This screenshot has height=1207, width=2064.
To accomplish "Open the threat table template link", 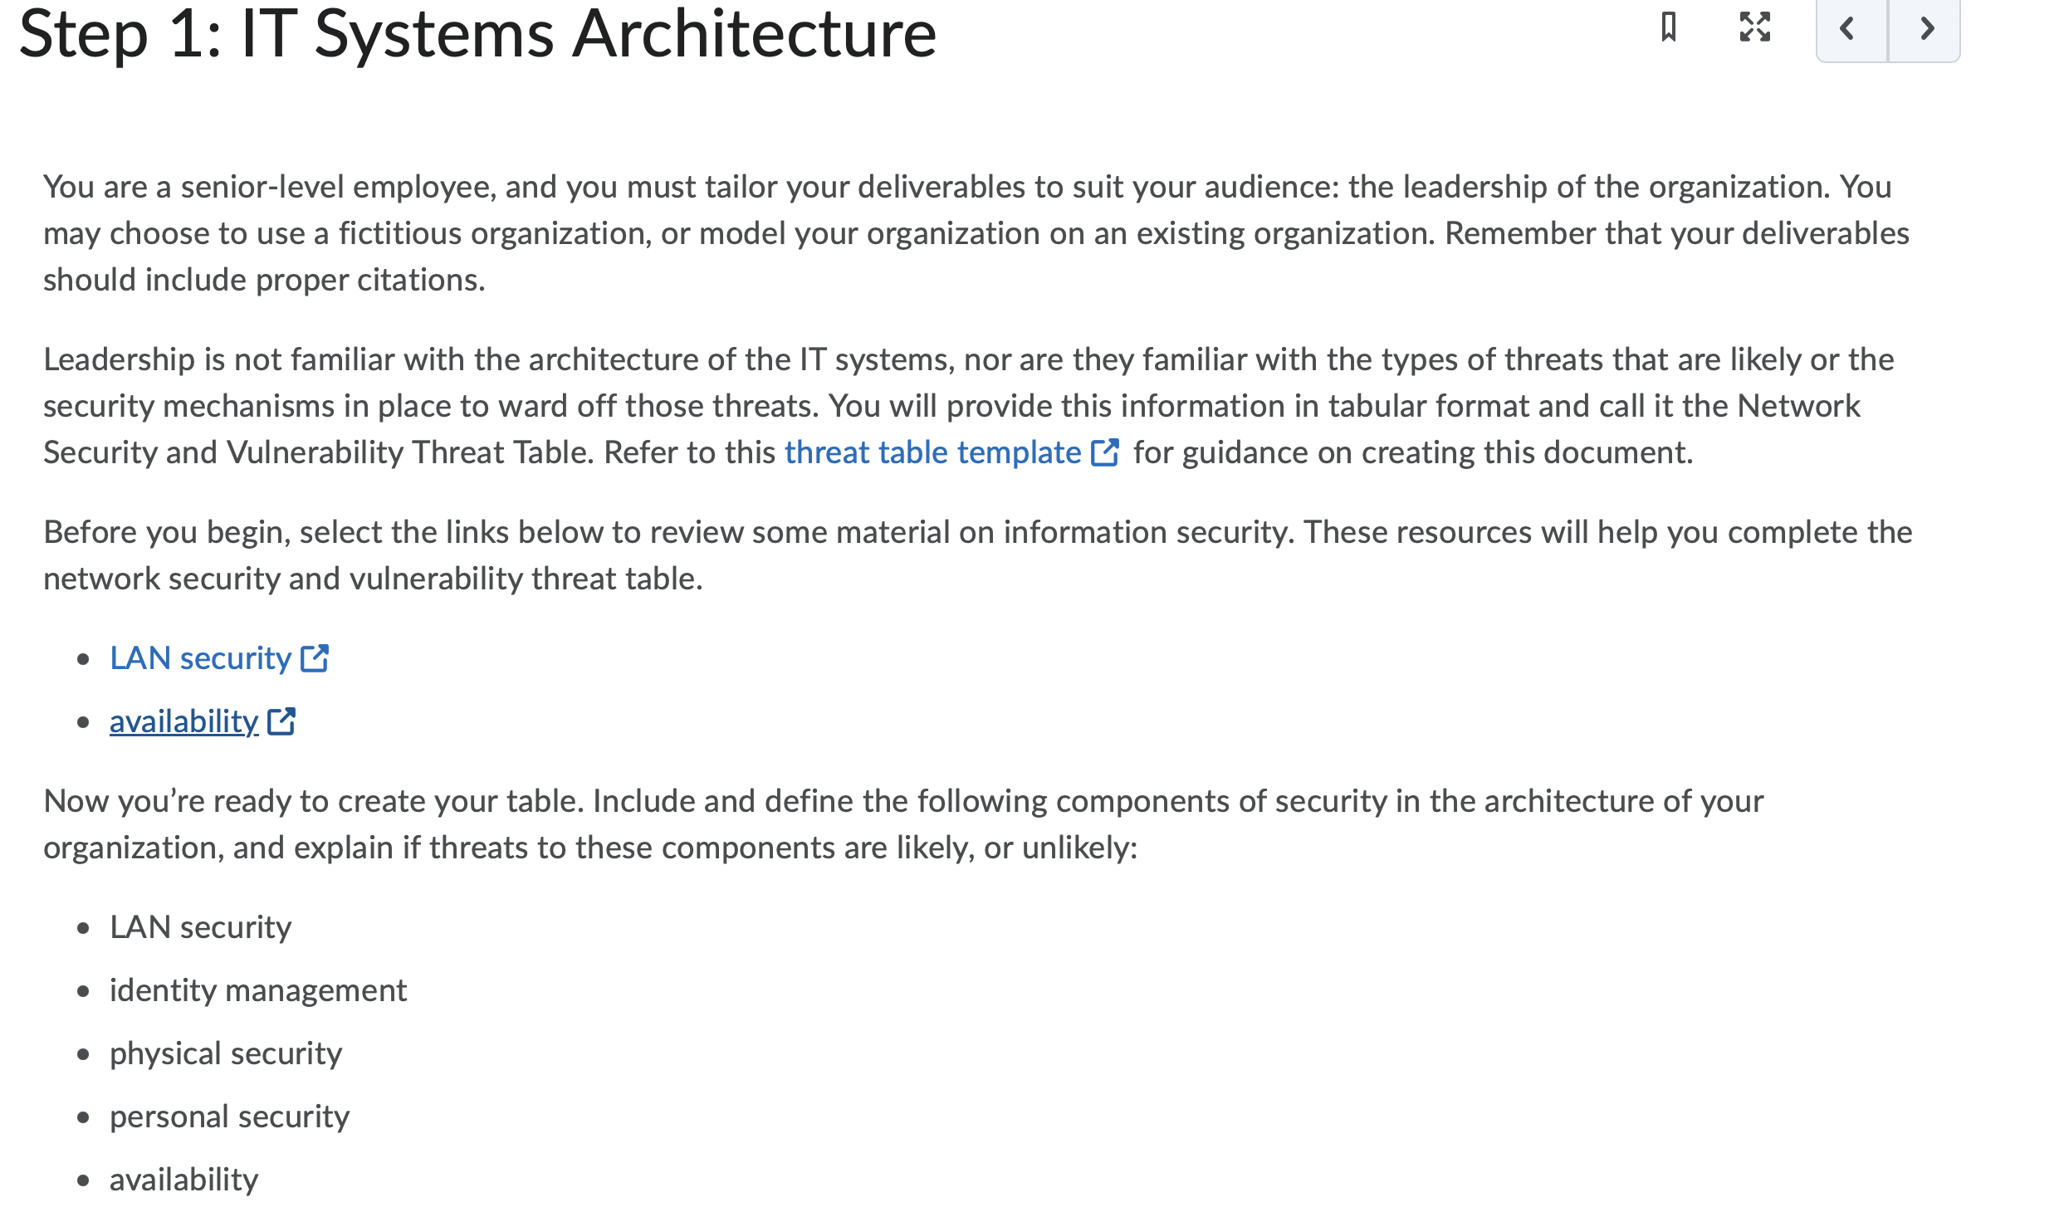I will [932, 452].
